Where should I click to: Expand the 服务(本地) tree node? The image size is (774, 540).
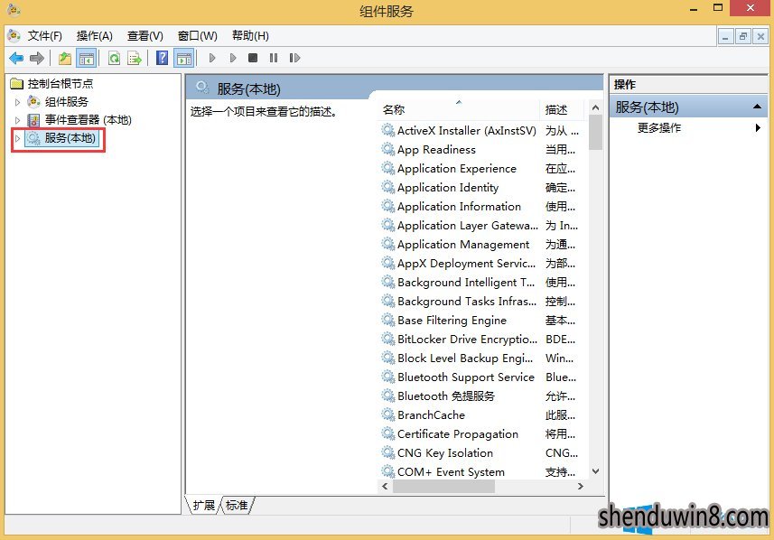point(18,139)
